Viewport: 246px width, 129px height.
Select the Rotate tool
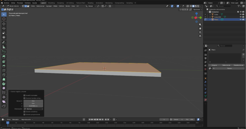point(4,28)
